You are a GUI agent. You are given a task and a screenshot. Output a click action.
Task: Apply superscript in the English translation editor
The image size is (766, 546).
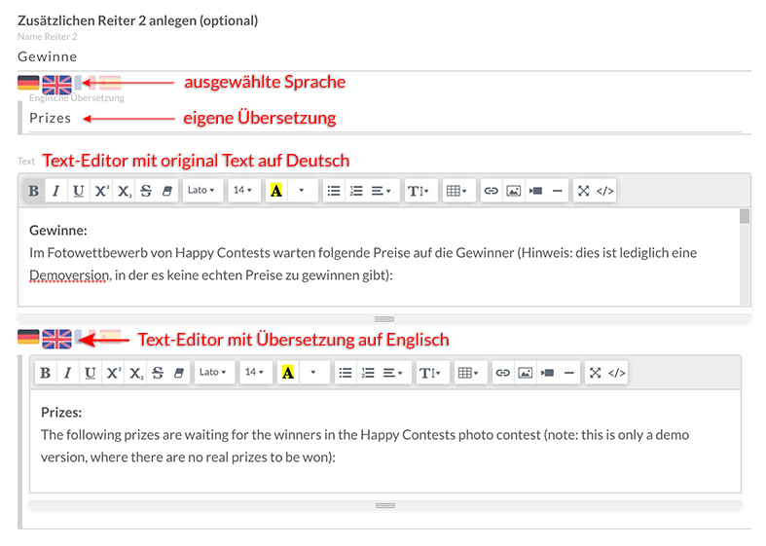(x=113, y=373)
